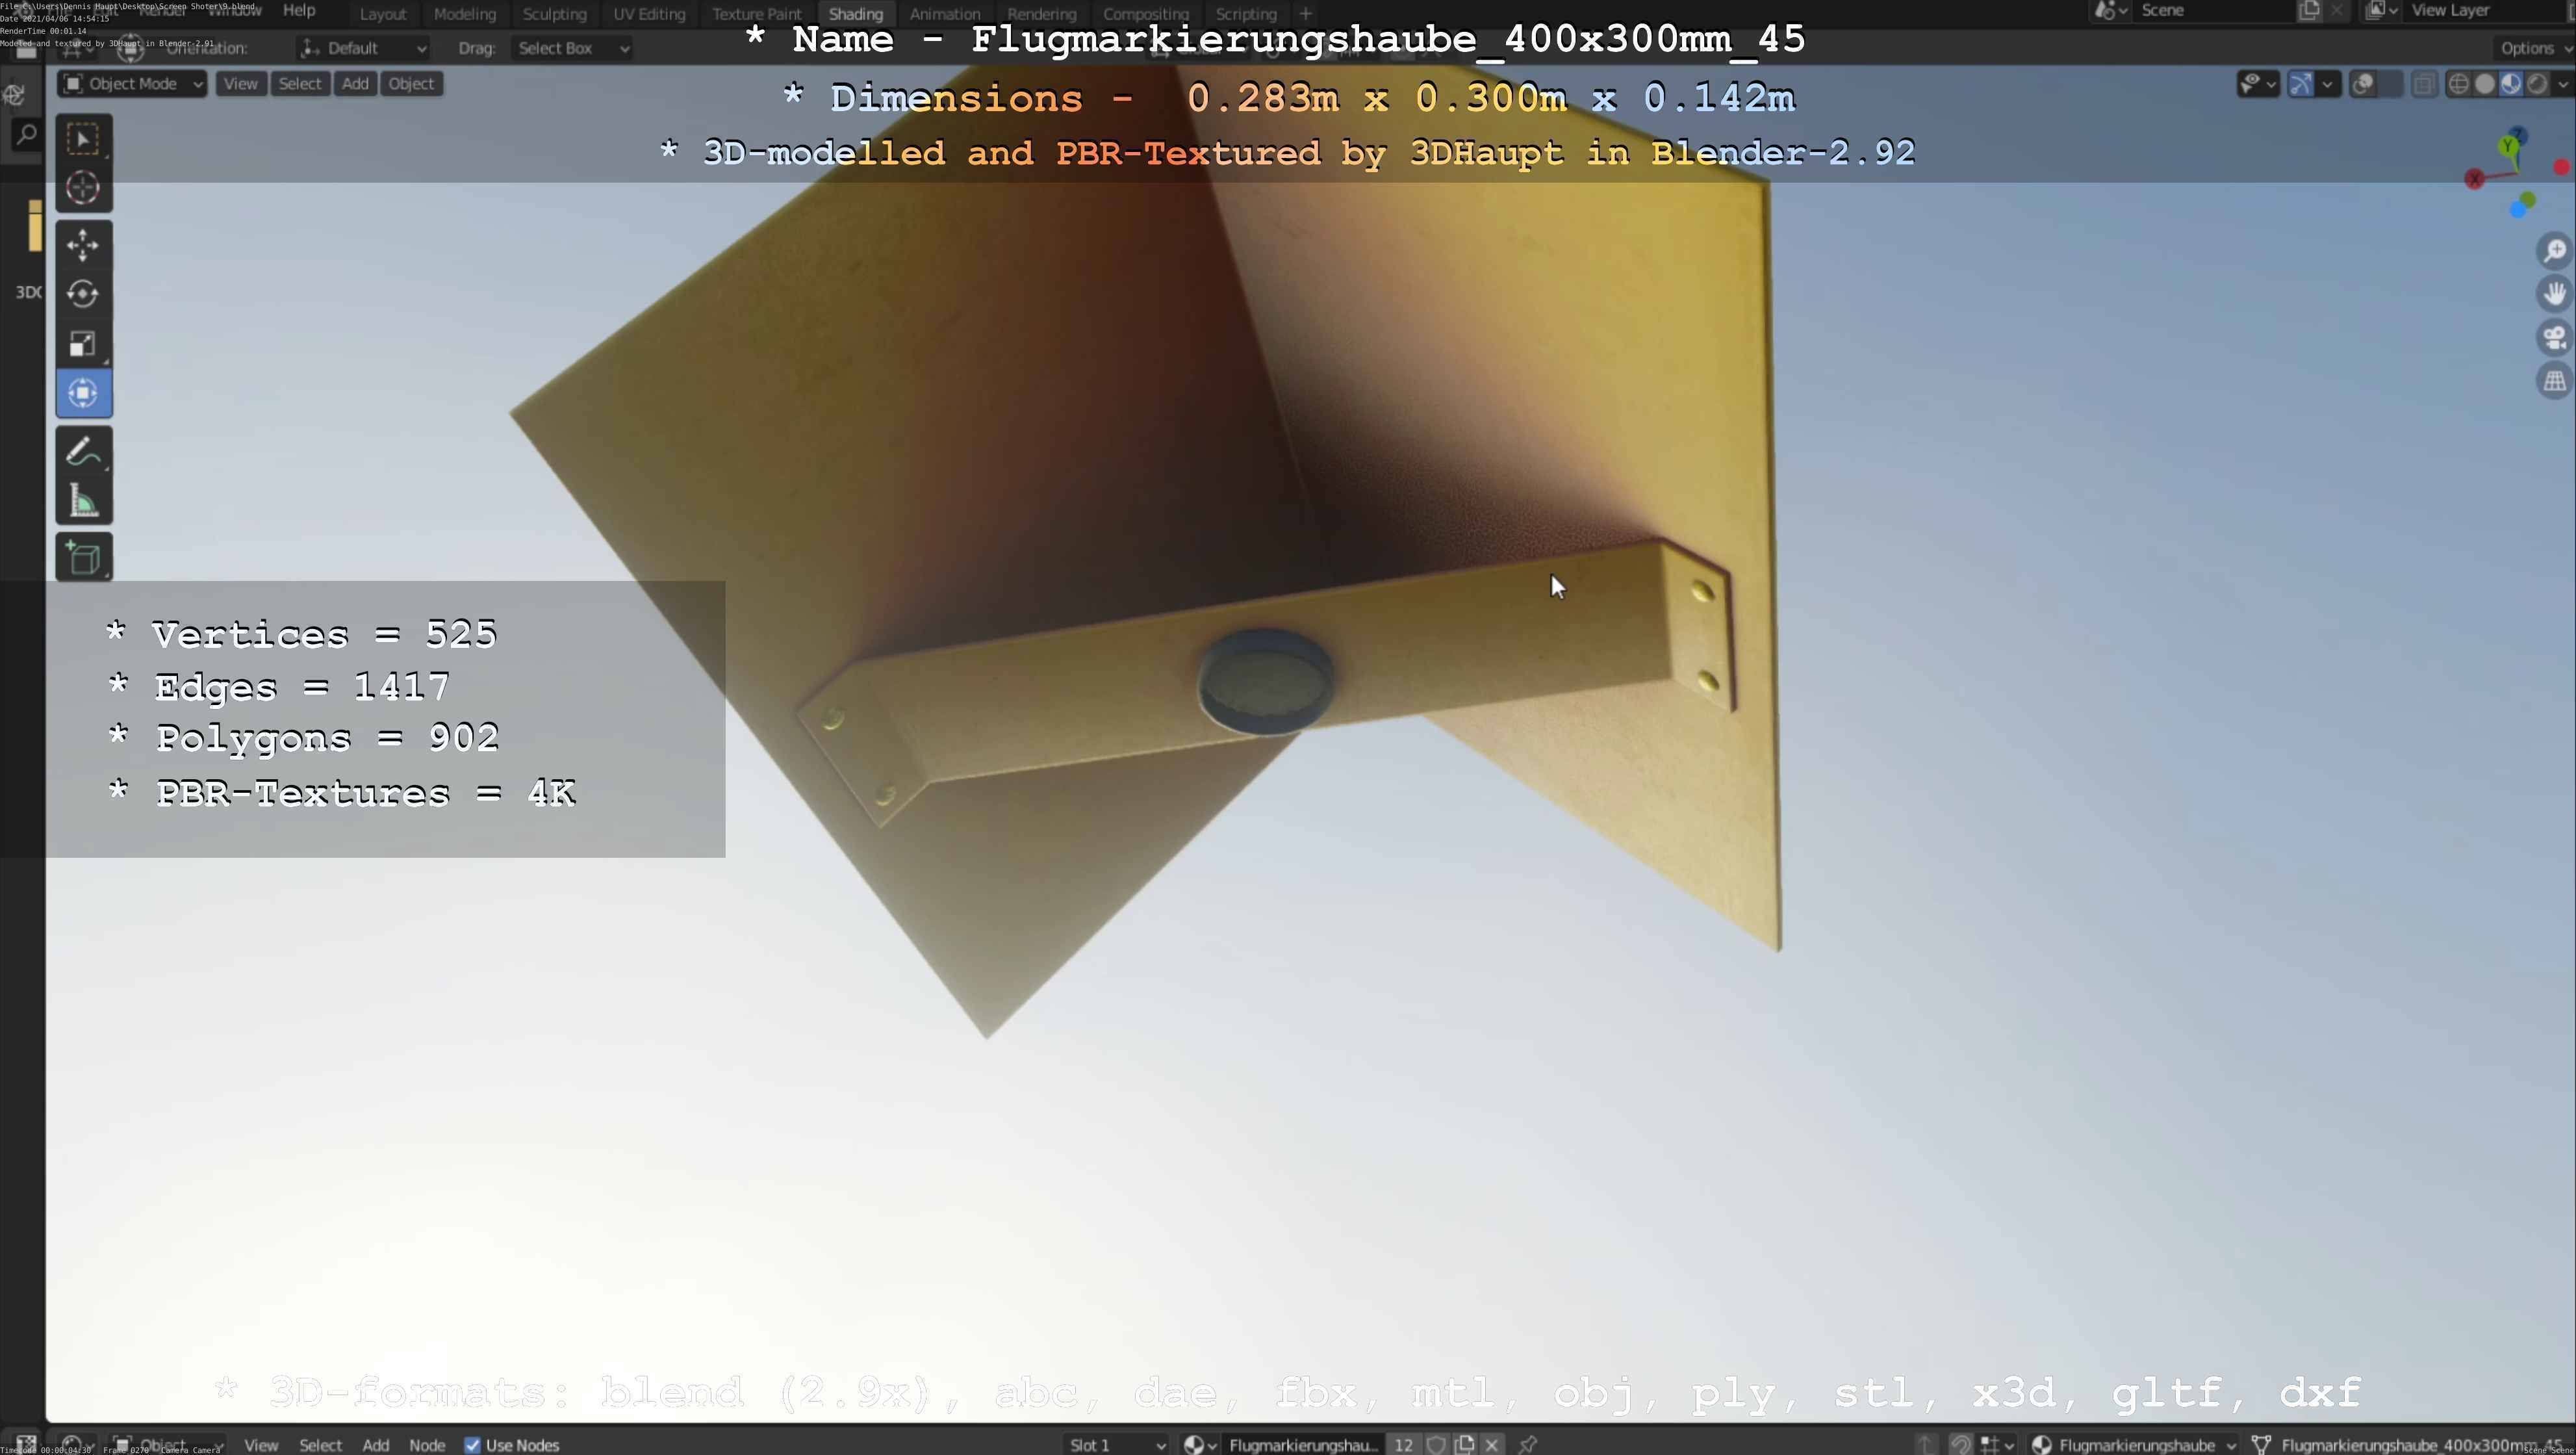Toggle the camera view icon
This screenshot has height=1455, width=2576.
2555,338
